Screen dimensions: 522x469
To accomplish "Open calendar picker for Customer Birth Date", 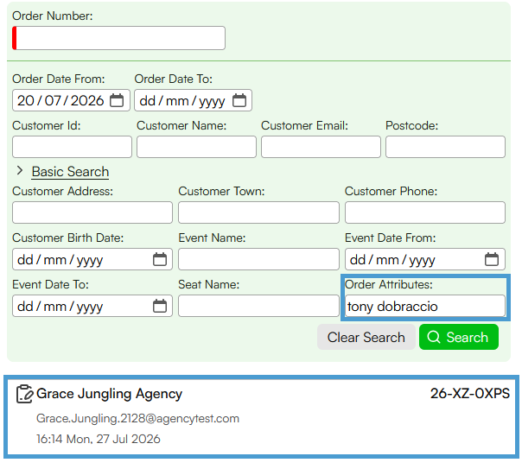I will [160, 259].
